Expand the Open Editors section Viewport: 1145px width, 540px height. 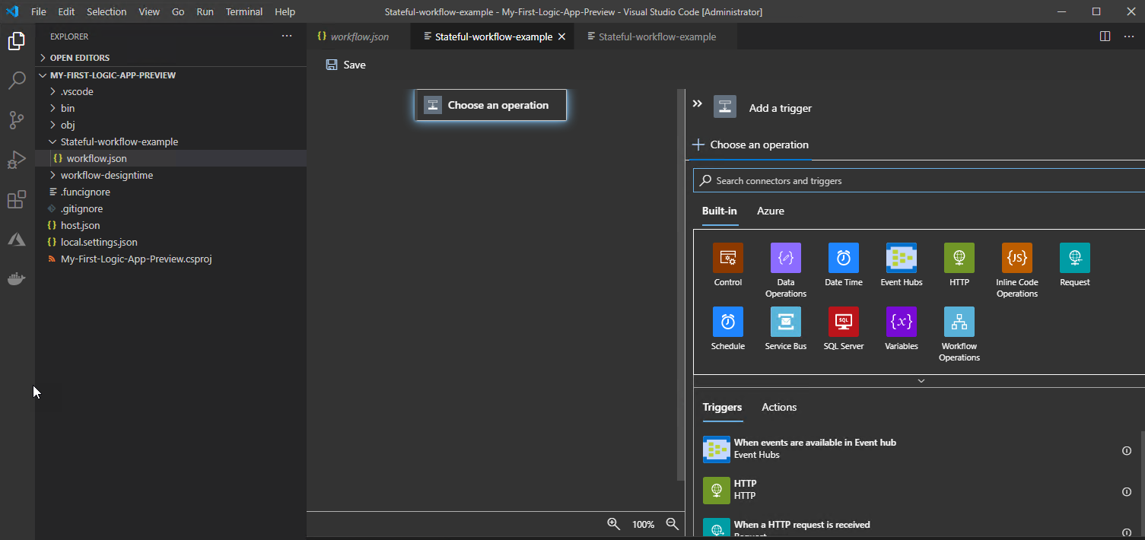pyautogui.click(x=79, y=58)
